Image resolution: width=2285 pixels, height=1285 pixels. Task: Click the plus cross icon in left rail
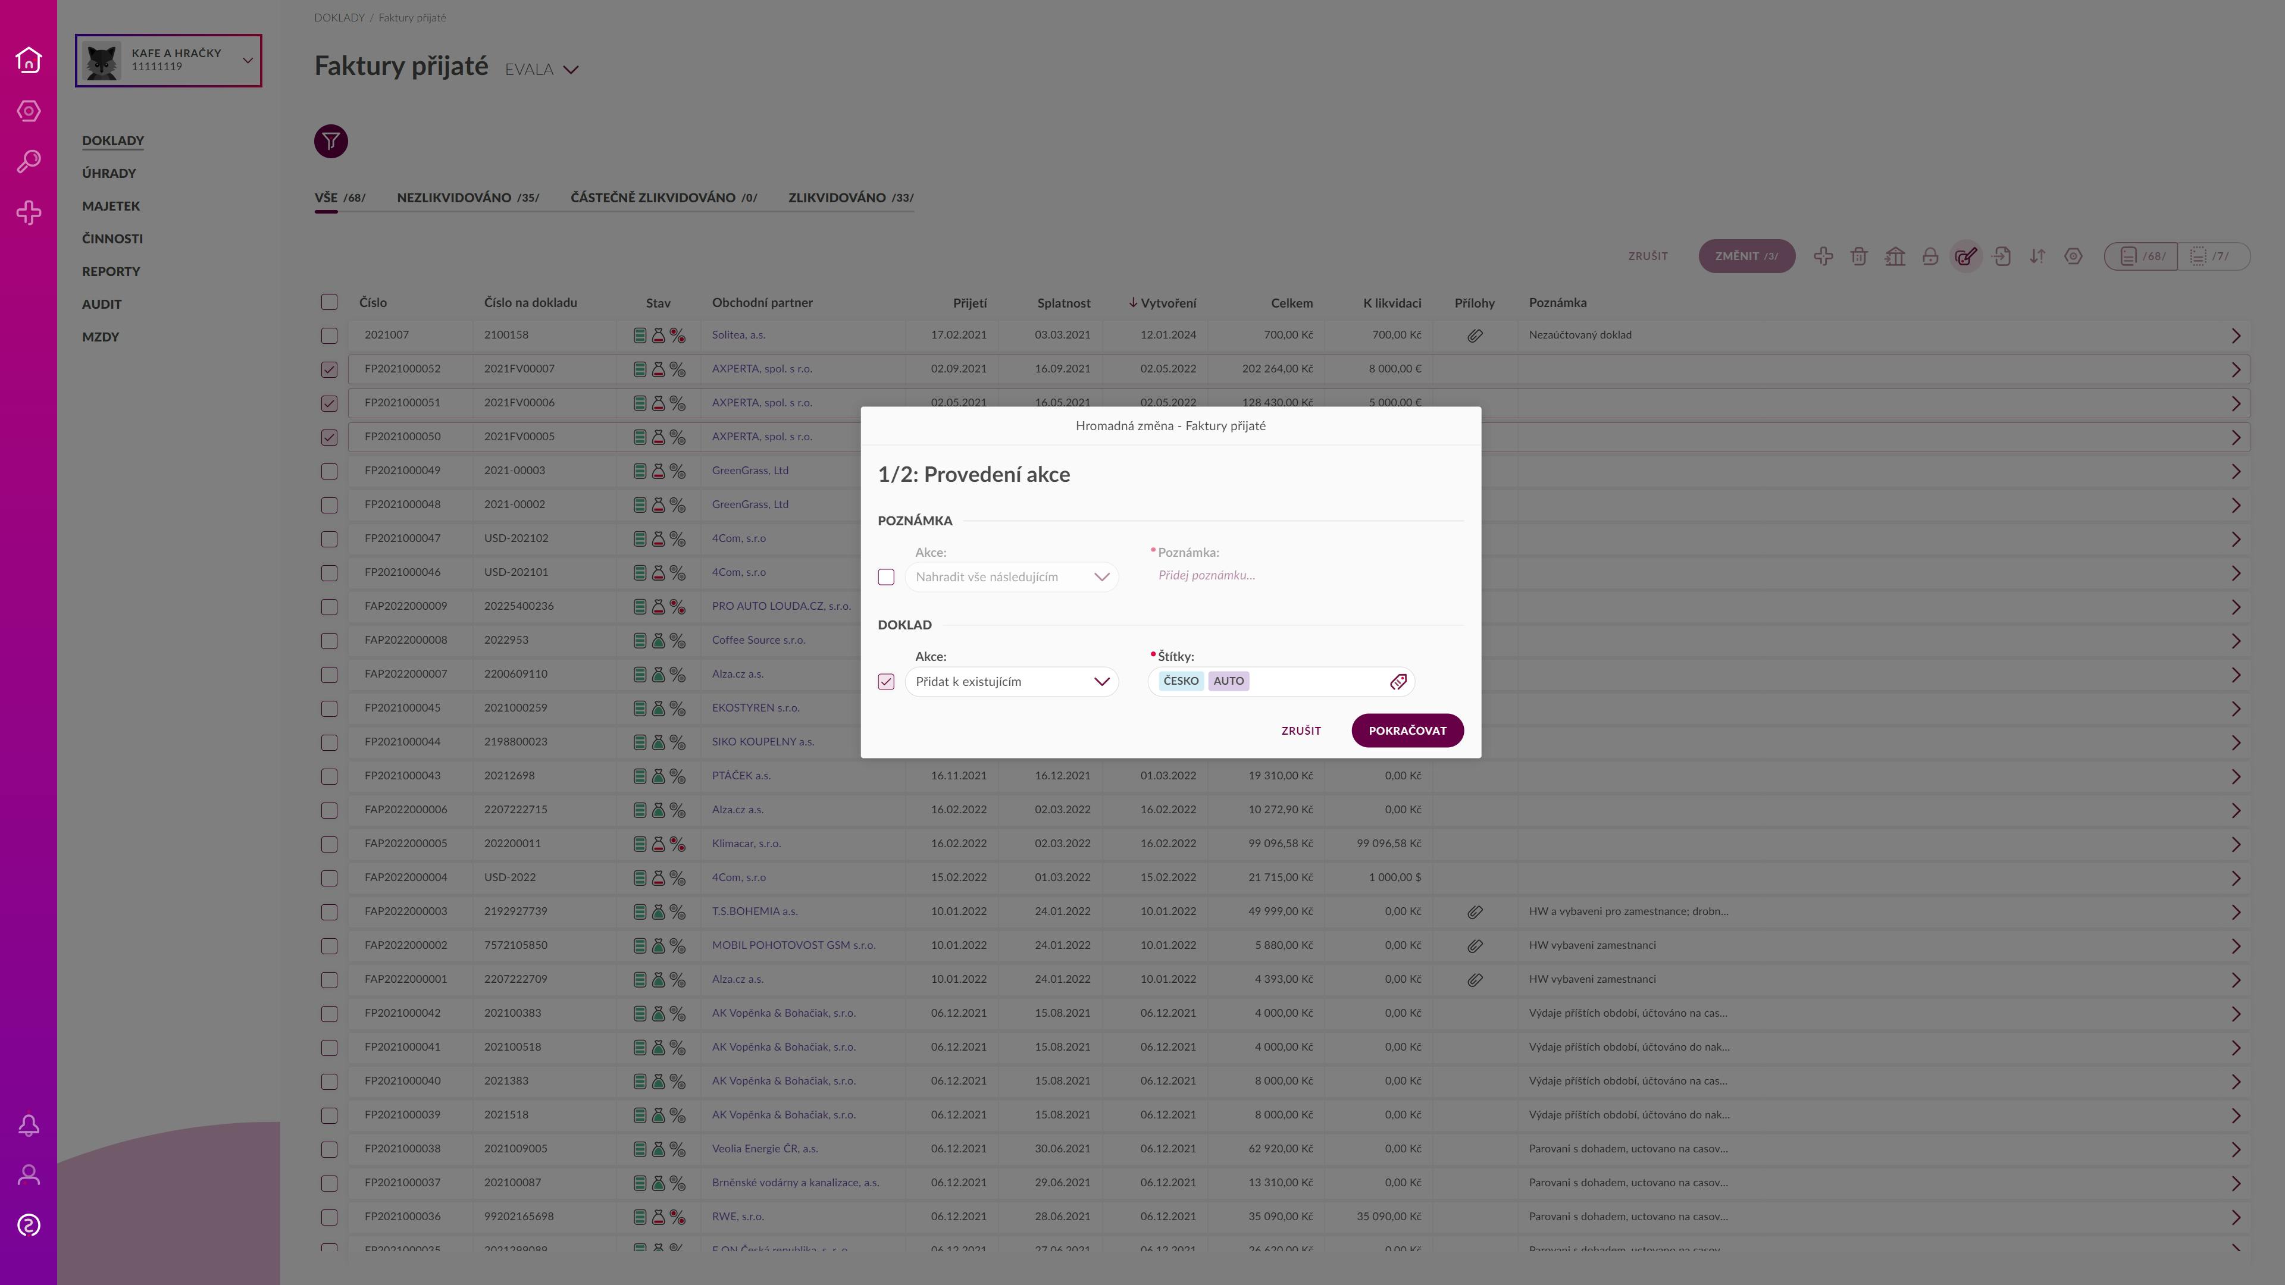pos(29,213)
